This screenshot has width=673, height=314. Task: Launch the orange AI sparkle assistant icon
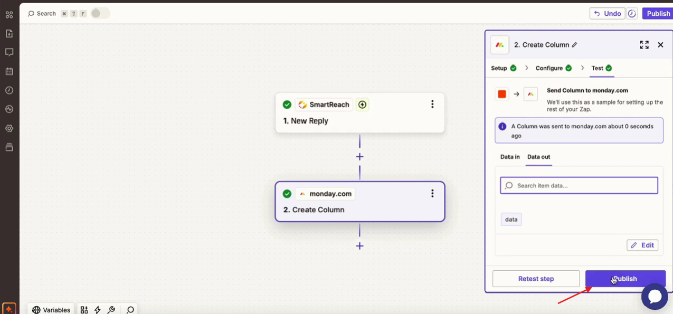(9, 309)
